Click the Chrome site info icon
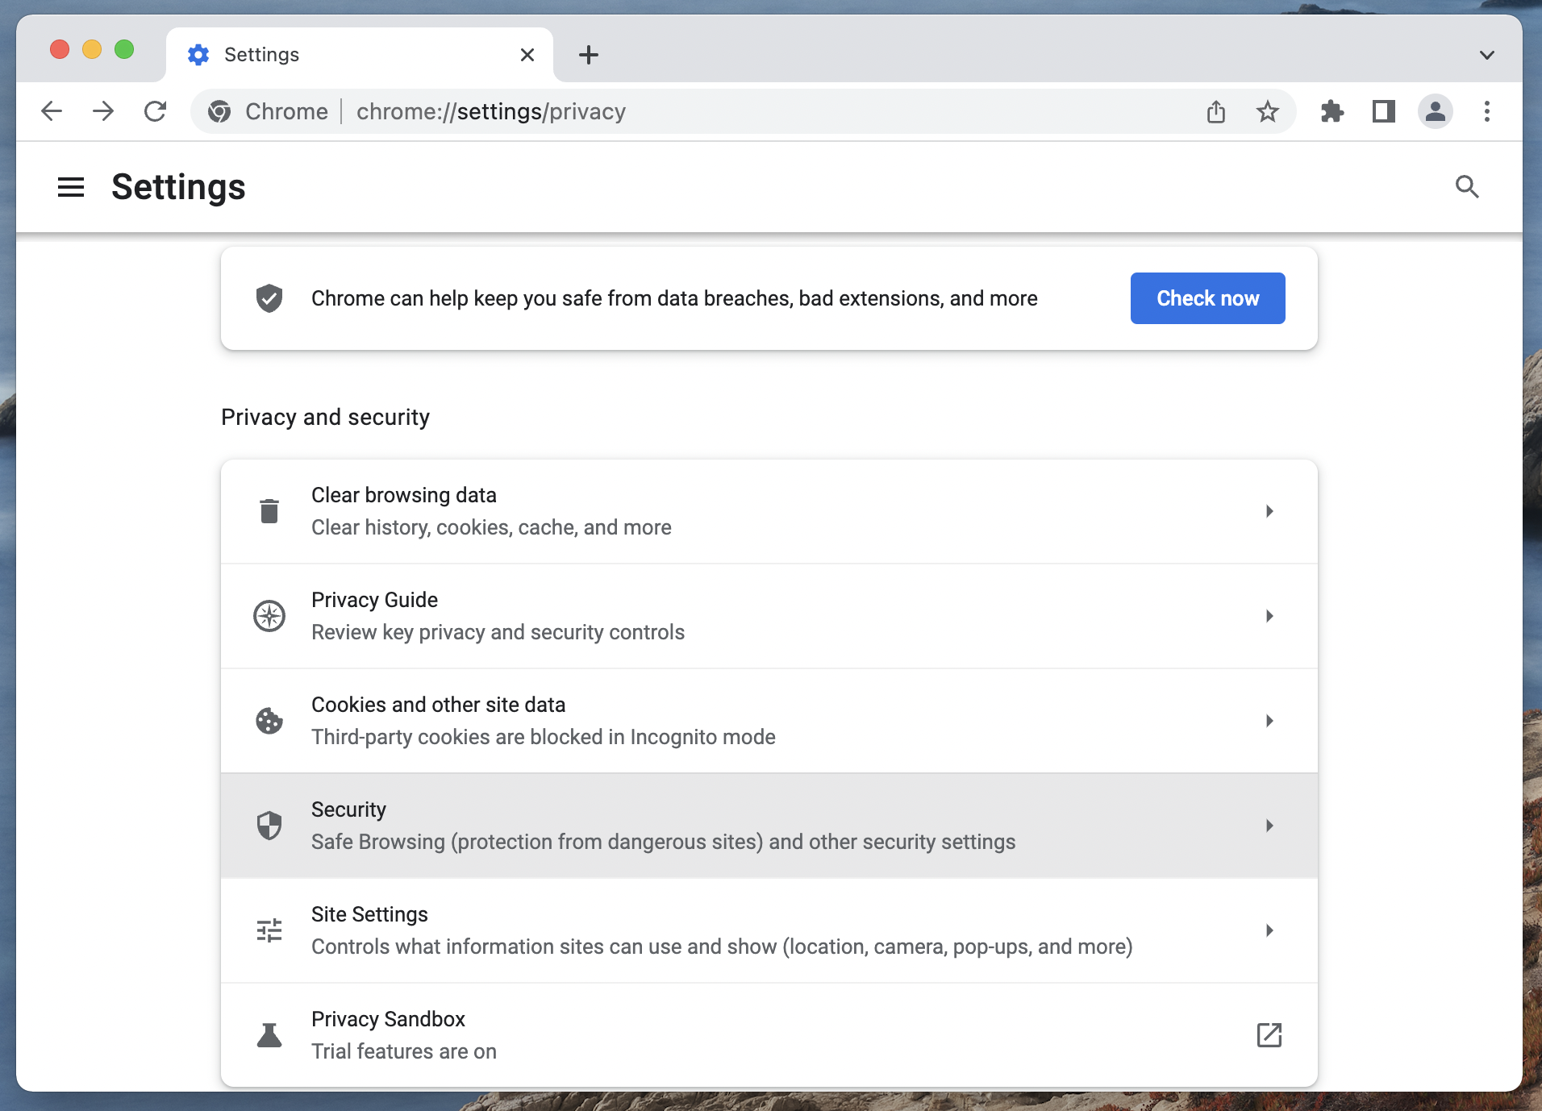1542x1111 pixels. click(x=219, y=111)
